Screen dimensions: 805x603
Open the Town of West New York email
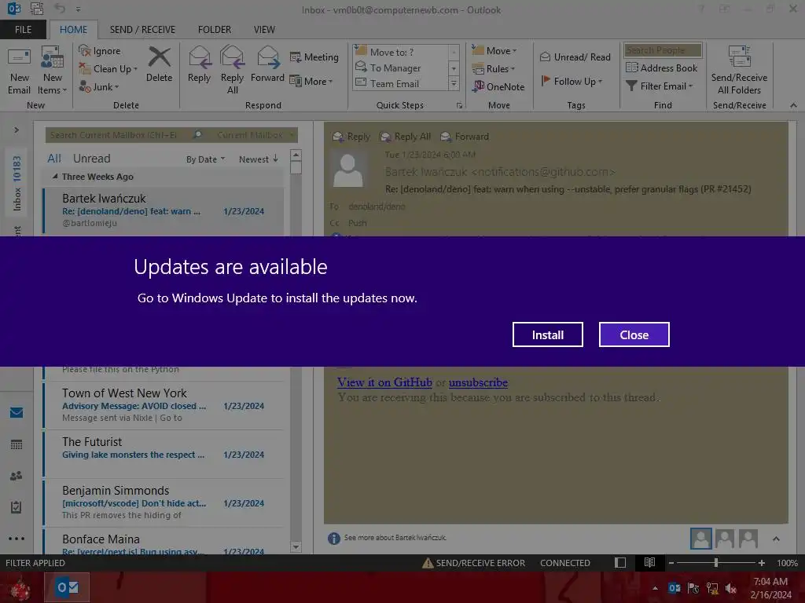coord(164,405)
